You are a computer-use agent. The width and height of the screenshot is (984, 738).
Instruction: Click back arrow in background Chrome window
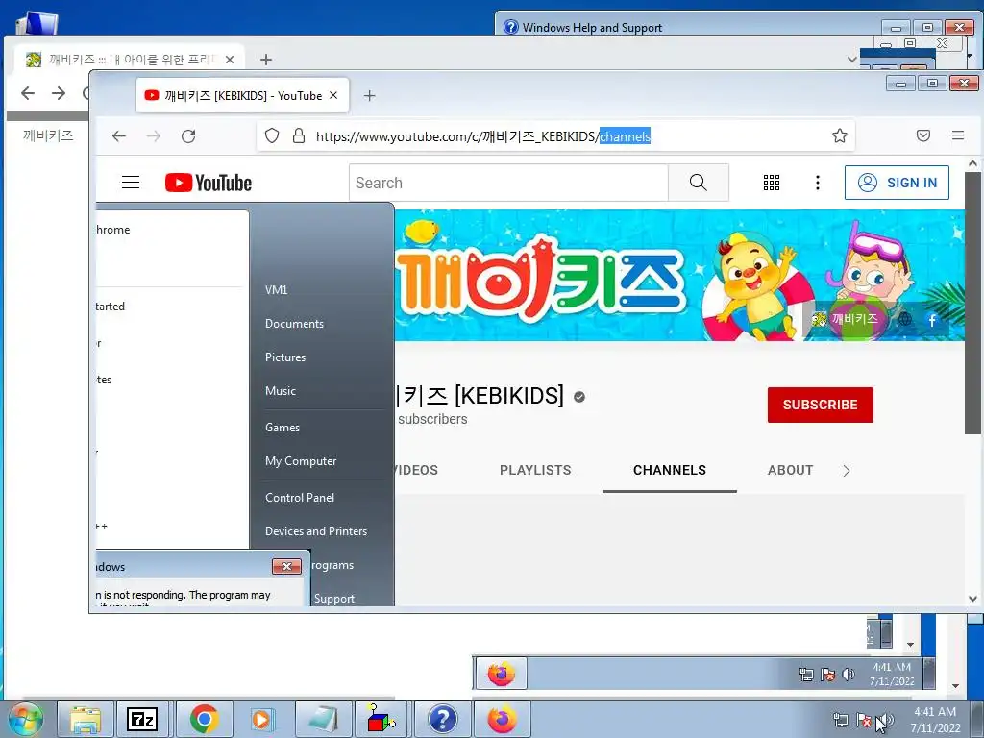pos(28,93)
